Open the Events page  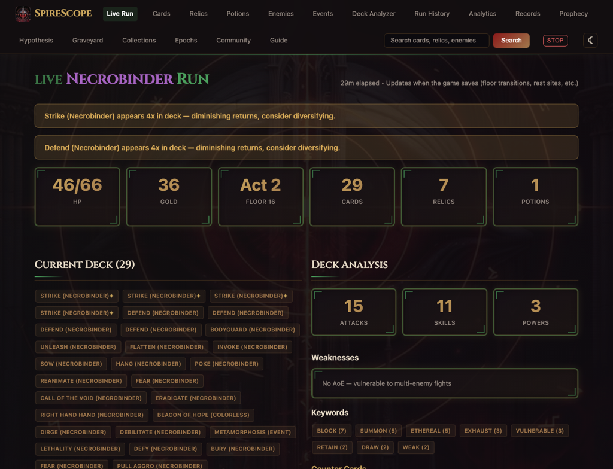point(323,14)
